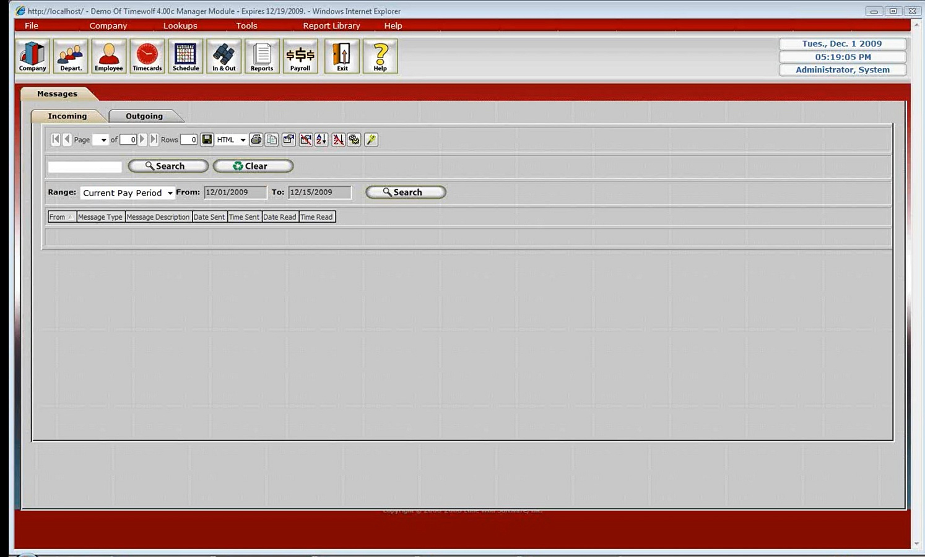Click the Exit door icon
Viewport: 925px width, 557px height.
coord(342,56)
